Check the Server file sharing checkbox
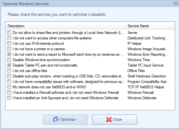The width and height of the screenshot is (180, 129). (x=9, y=33)
